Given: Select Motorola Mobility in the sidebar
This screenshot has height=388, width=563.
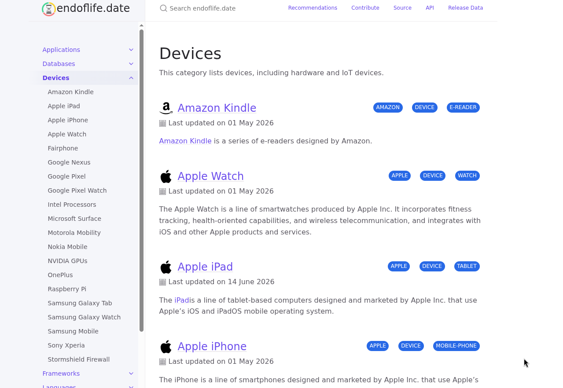Looking at the screenshot, I should [x=74, y=233].
